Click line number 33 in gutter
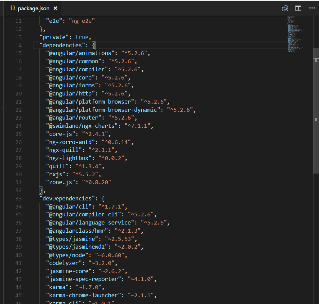The width and height of the screenshot is (319, 304). pos(18,198)
